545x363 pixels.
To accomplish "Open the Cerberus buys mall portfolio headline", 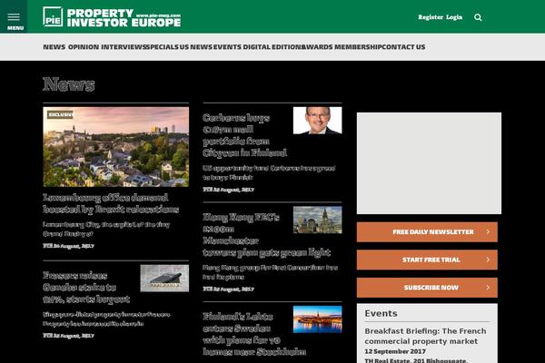I will (x=244, y=135).
